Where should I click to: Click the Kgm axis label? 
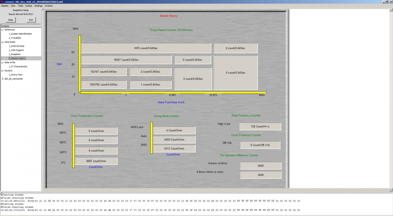[x=59, y=64]
